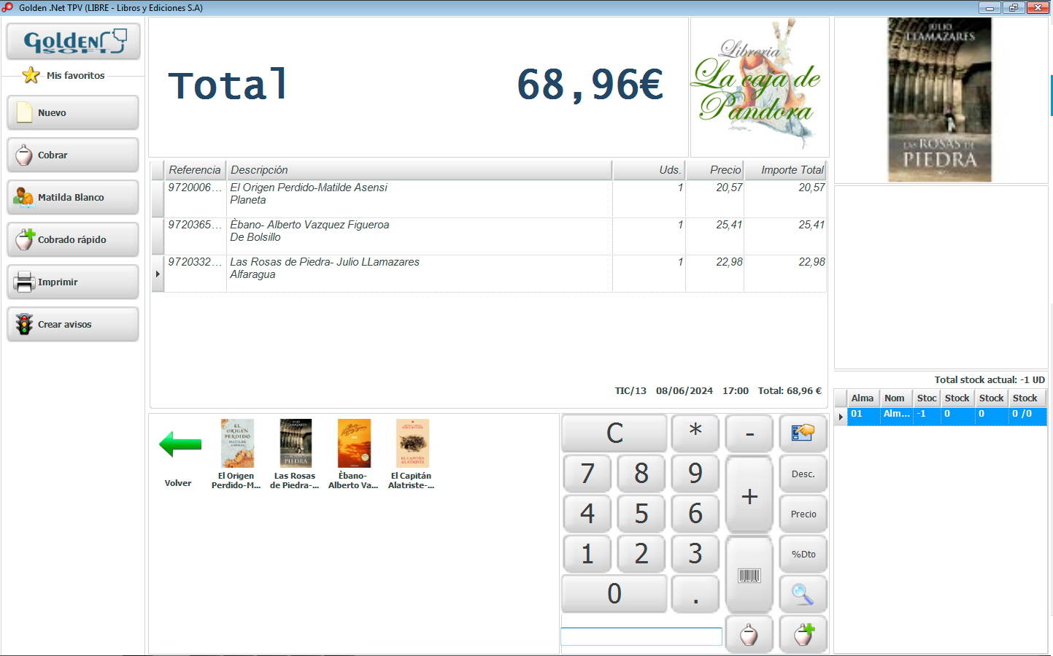
Task: Select the El Origen Perdido-Matilde Asensi line
Action: coord(489,199)
